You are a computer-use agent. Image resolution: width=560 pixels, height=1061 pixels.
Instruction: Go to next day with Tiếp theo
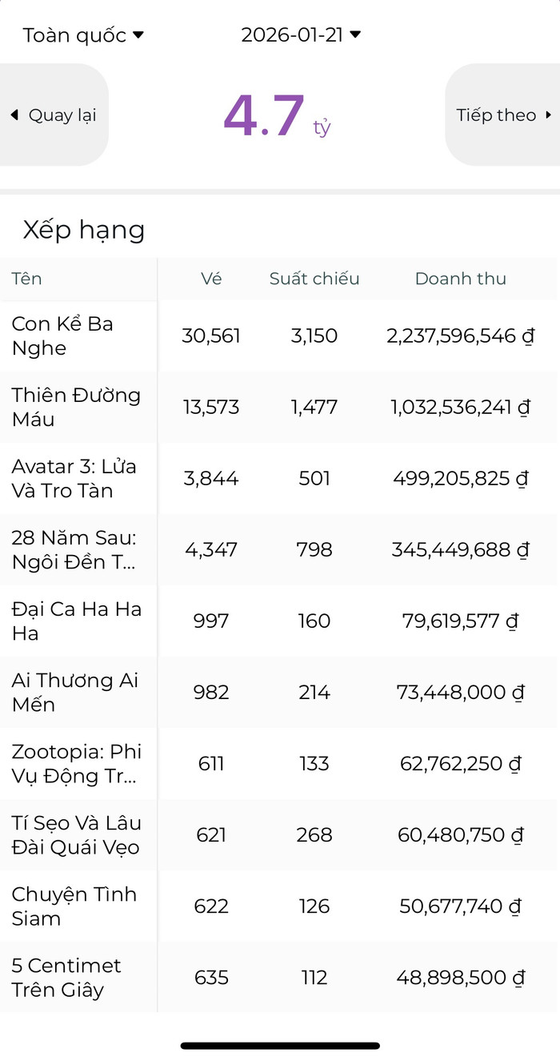pos(504,115)
